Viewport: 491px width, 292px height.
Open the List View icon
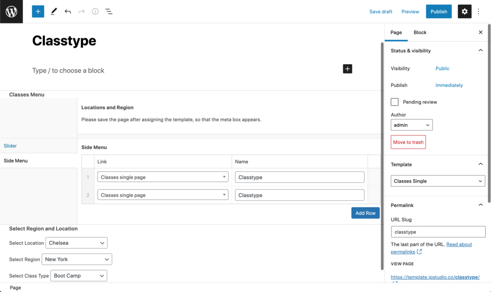(x=109, y=12)
